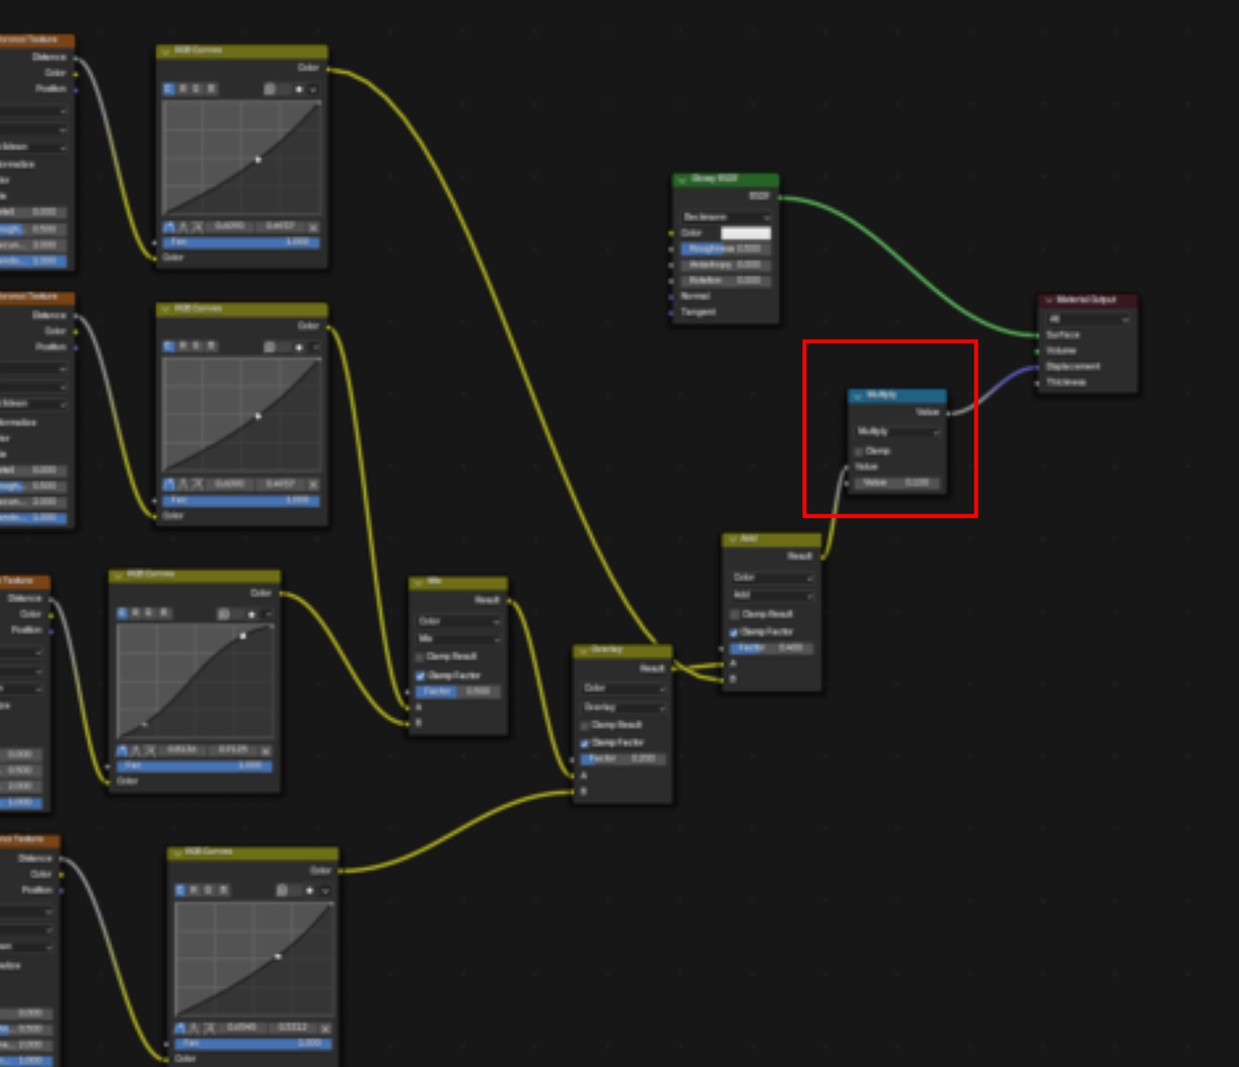Delete curve point on third RGB Curves node

tap(265, 750)
